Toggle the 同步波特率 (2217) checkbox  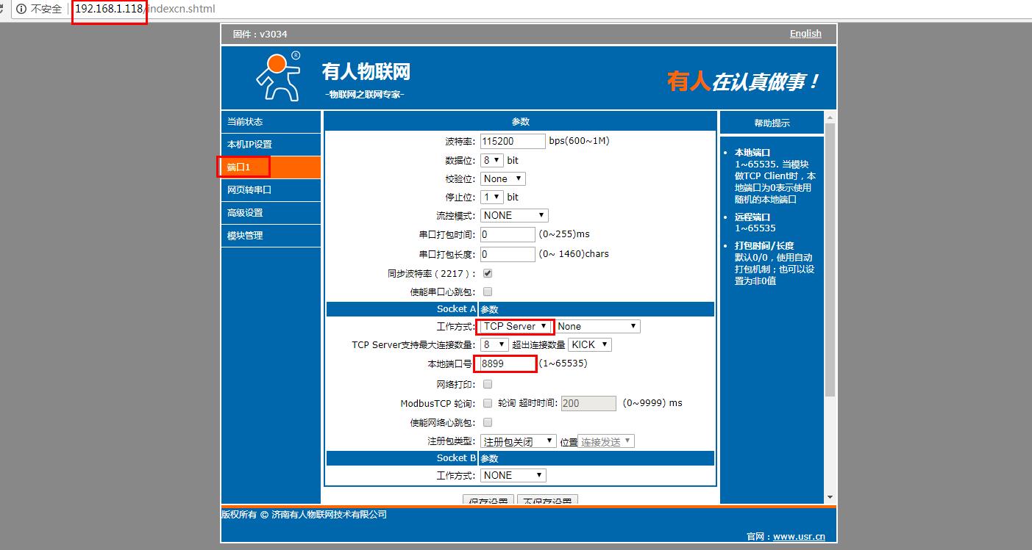tap(487, 273)
